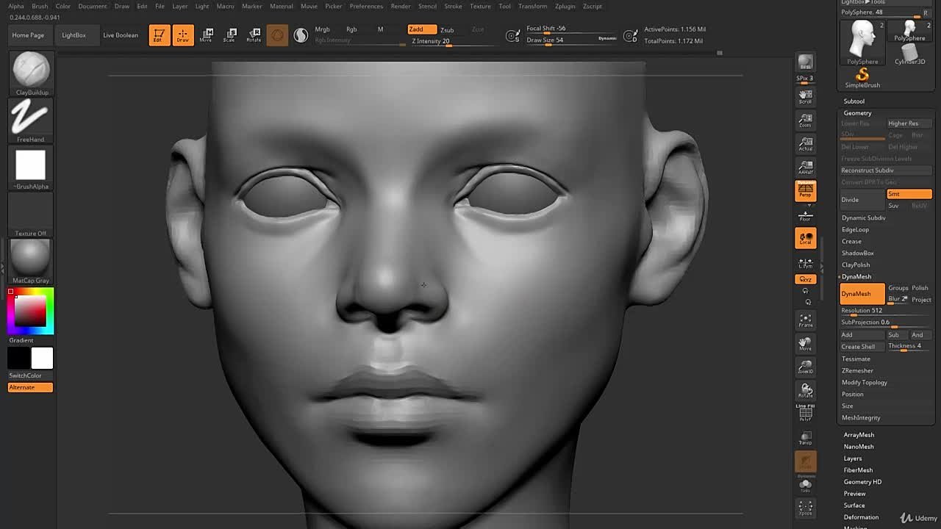Expand the ZRemesher section
The height and width of the screenshot is (529, 941).
tap(857, 370)
